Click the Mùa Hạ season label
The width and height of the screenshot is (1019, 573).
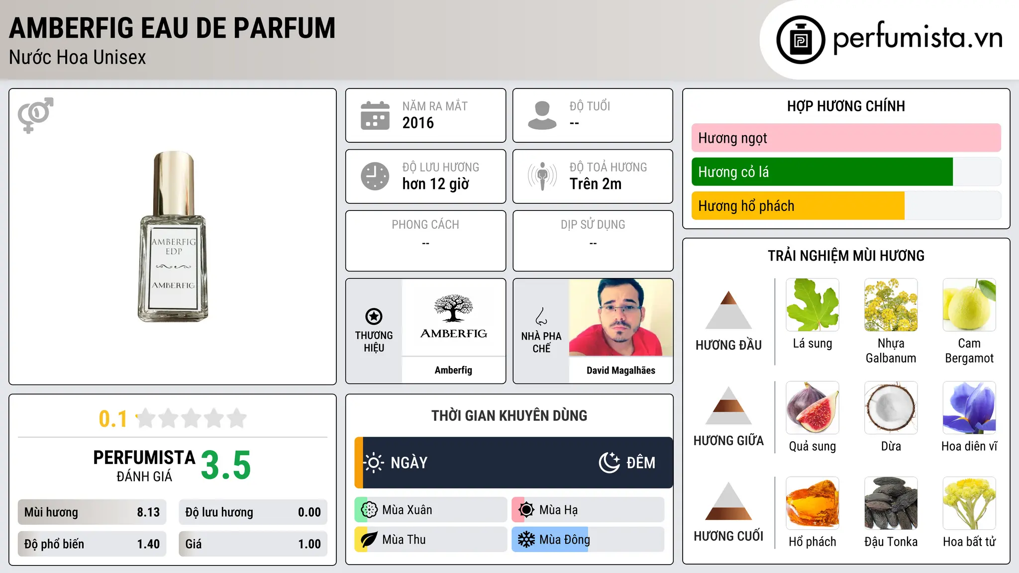tap(558, 510)
